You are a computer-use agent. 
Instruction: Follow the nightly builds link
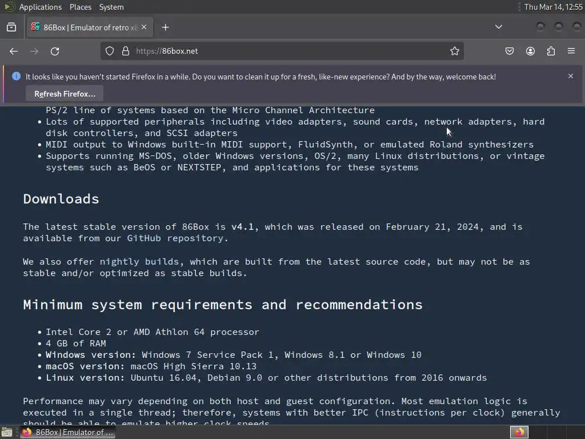click(139, 262)
